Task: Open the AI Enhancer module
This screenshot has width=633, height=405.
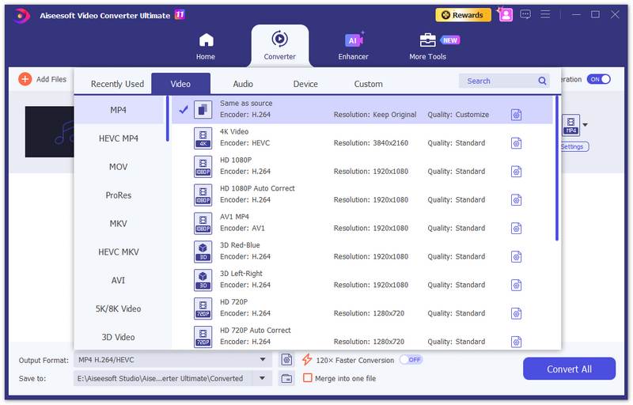Action: pyautogui.click(x=353, y=45)
